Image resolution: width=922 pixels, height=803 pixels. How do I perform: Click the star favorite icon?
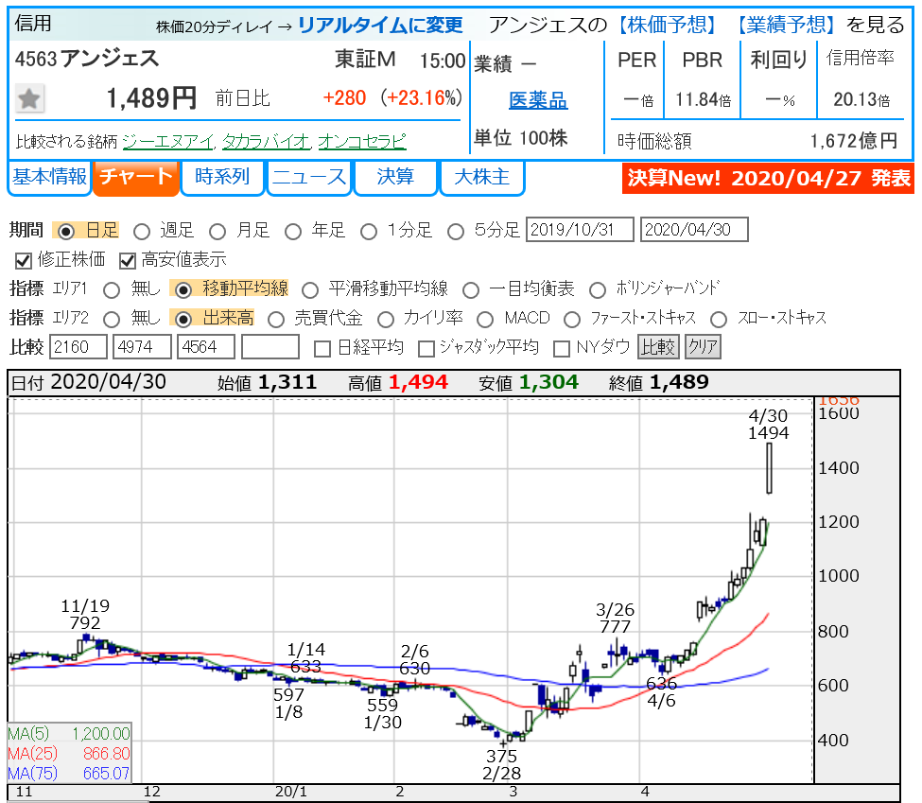tap(29, 97)
